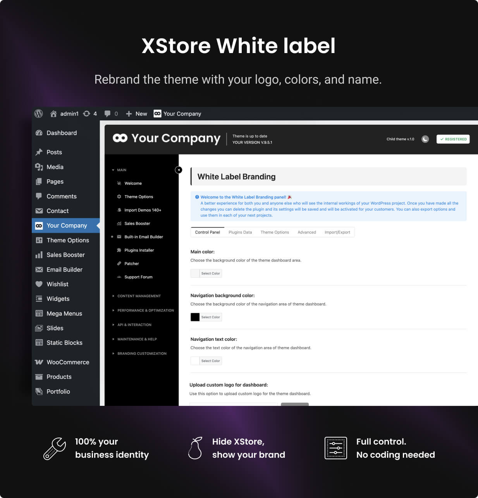Screen dimensions: 478x498
Task: Open the Advanced tab
Action: point(307,232)
